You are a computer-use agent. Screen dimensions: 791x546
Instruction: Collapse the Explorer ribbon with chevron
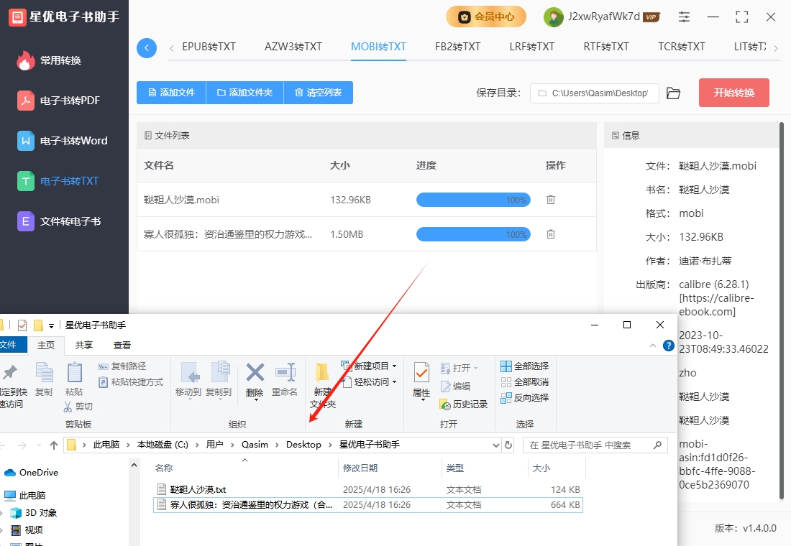point(653,346)
